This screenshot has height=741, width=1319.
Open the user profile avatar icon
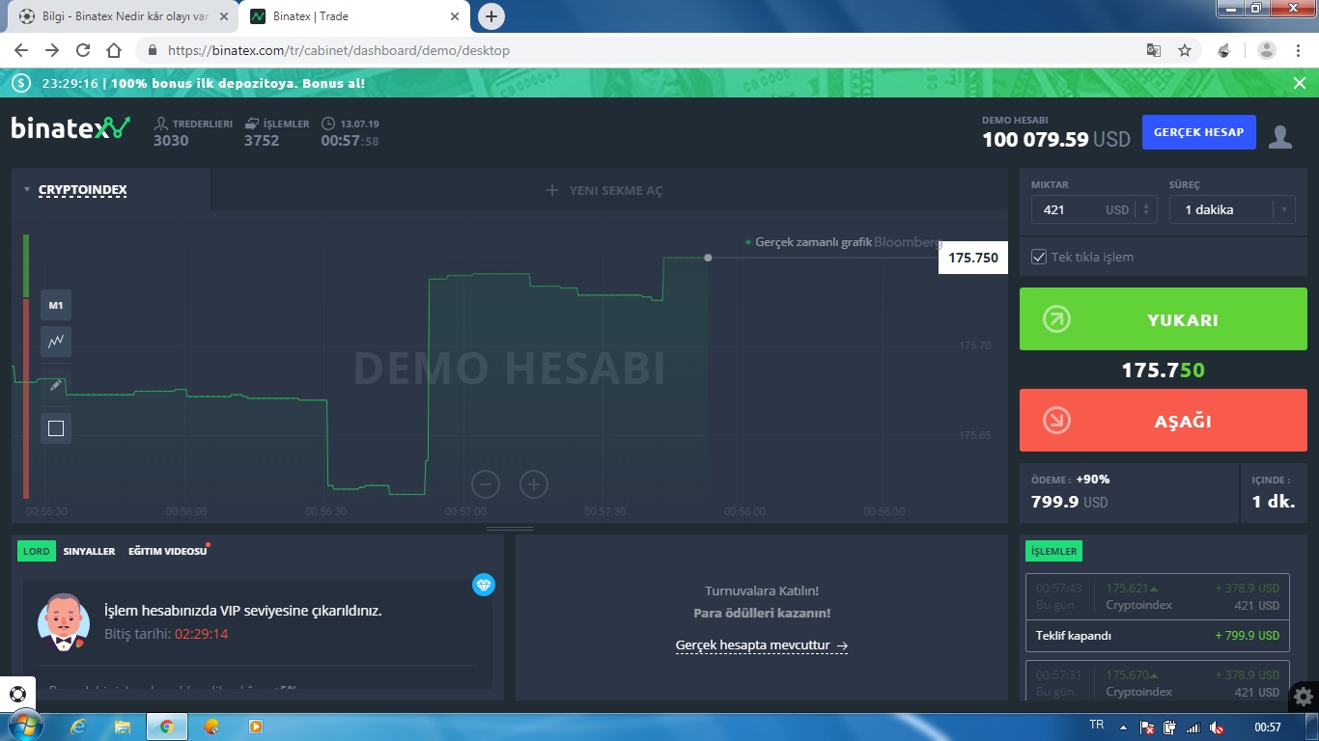[x=1280, y=136]
